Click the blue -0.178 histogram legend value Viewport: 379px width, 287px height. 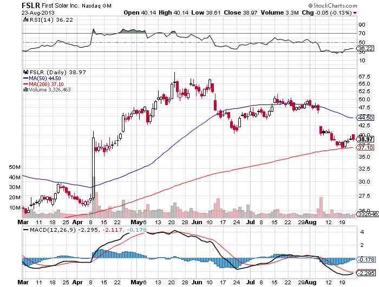coord(136,230)
